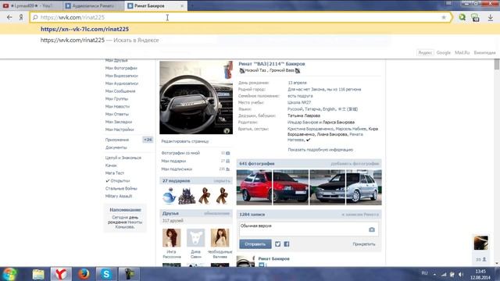Click network signal icon in system tray

[444, 274]
